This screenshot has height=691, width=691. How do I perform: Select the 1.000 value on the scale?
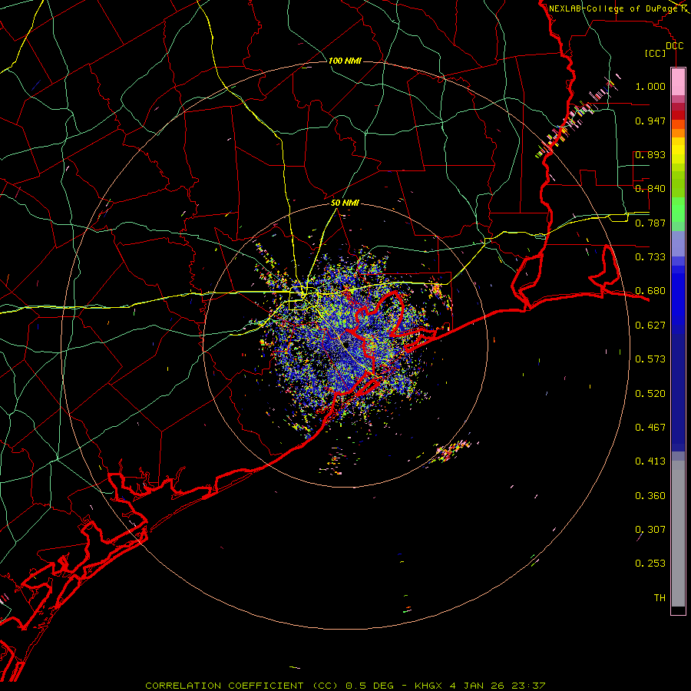pyautogui.click(x=650, y=86)
